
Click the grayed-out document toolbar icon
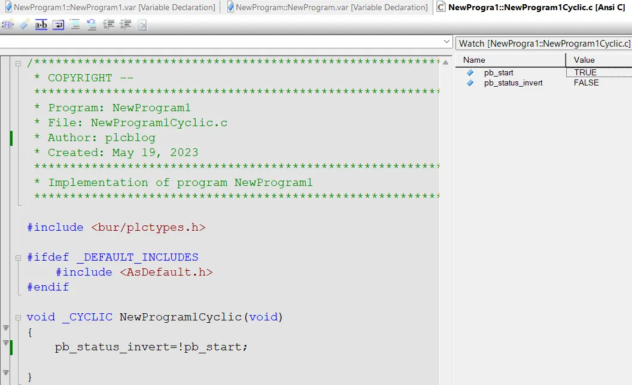coord(142,25)
